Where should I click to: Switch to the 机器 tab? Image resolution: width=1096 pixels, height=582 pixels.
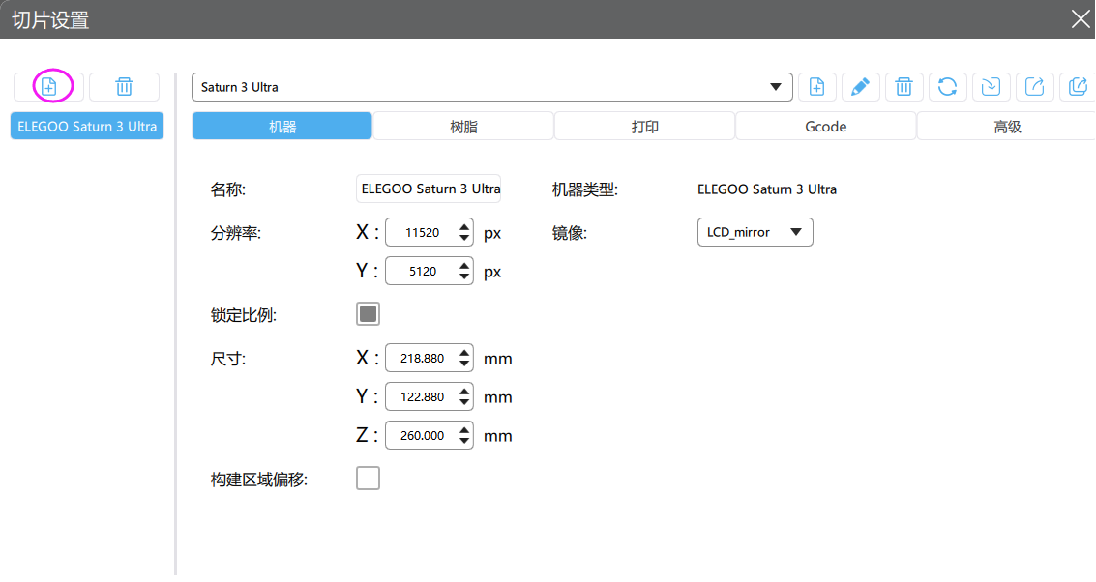pyautogui.click(x=281, y=127)
